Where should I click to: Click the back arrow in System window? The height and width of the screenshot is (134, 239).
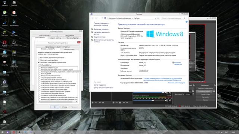point(93,18)
